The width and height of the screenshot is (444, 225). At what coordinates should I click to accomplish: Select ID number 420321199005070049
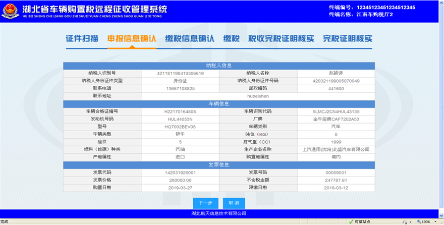(336, 81)
